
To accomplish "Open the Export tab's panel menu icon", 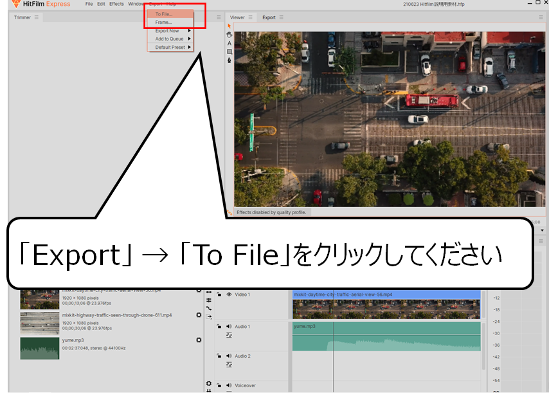I will tap(282, 17).
